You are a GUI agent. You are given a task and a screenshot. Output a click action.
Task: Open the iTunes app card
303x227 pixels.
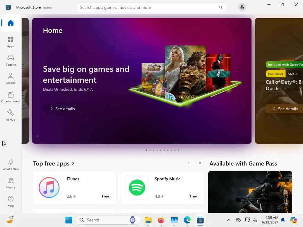[74, 187]
